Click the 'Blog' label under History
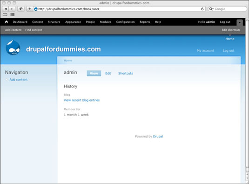Screen dimensions: 249x184 point(67,95)
